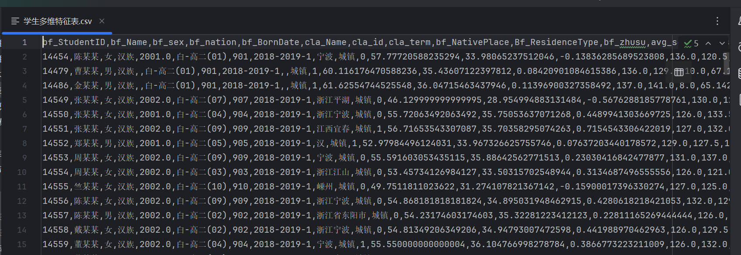Click student ID 14486
741x255 pixels.
[56, 86]
